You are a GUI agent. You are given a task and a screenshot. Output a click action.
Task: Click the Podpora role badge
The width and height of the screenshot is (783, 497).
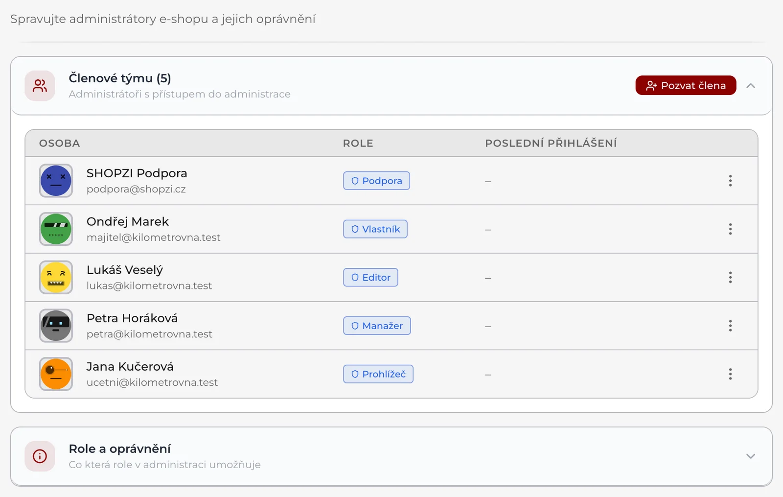coord(376,181)
